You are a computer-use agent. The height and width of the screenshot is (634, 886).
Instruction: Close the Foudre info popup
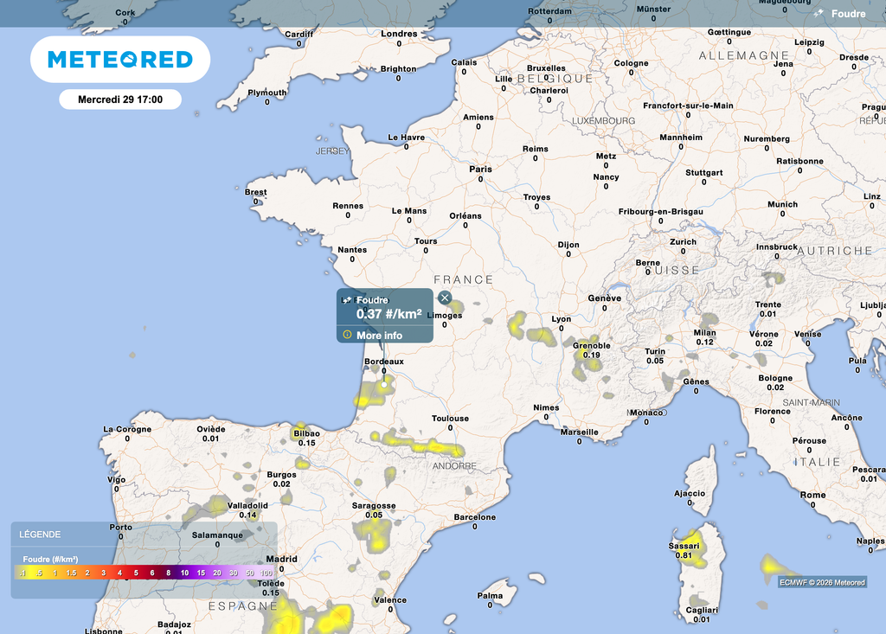click(x=445, y=298)
